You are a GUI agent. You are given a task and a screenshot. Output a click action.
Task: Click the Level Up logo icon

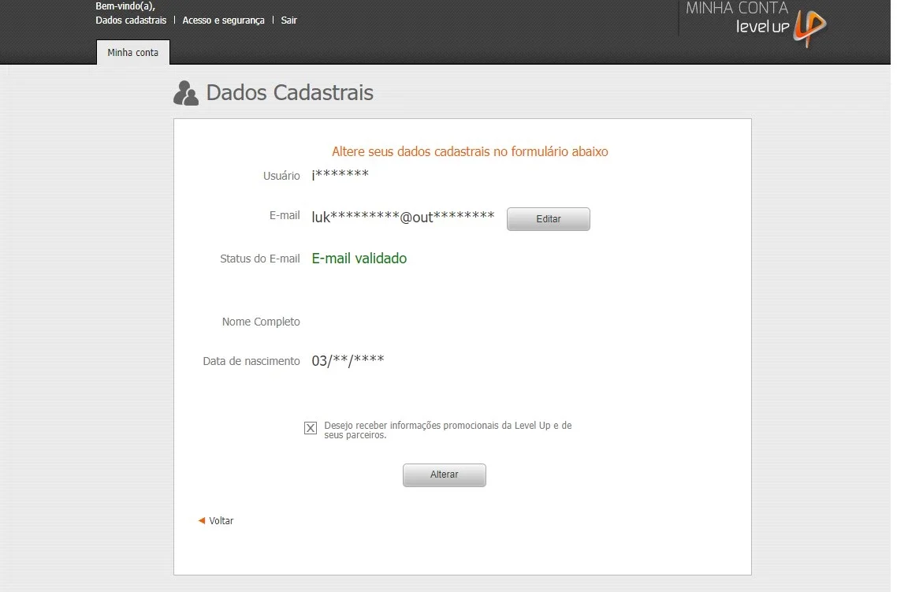coord(809,28)
